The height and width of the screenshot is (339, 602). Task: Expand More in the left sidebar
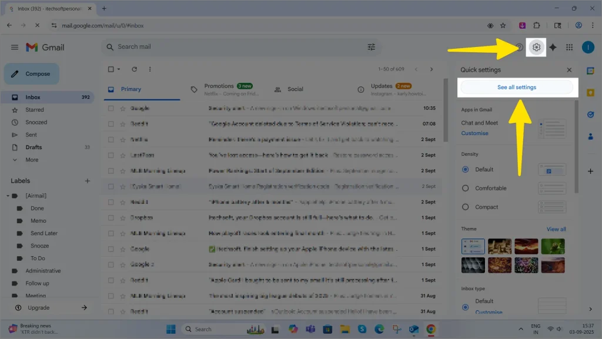[32, 160]
